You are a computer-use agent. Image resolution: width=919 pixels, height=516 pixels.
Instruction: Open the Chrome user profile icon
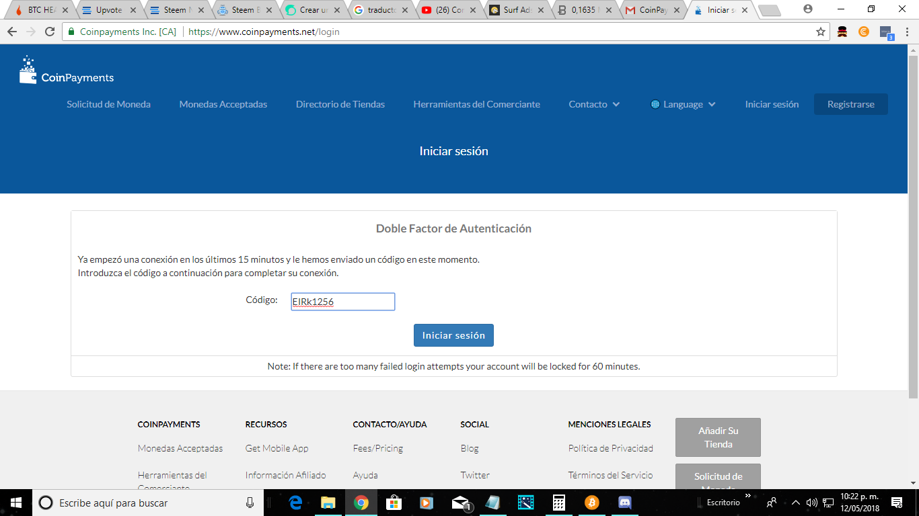pyautogui.click(x=808, y=9)
